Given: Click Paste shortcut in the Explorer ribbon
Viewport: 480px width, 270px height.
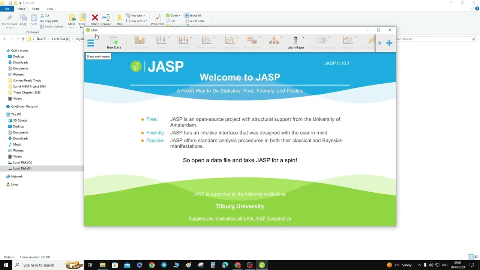Looking at the screenshot, I should point(51,27).
